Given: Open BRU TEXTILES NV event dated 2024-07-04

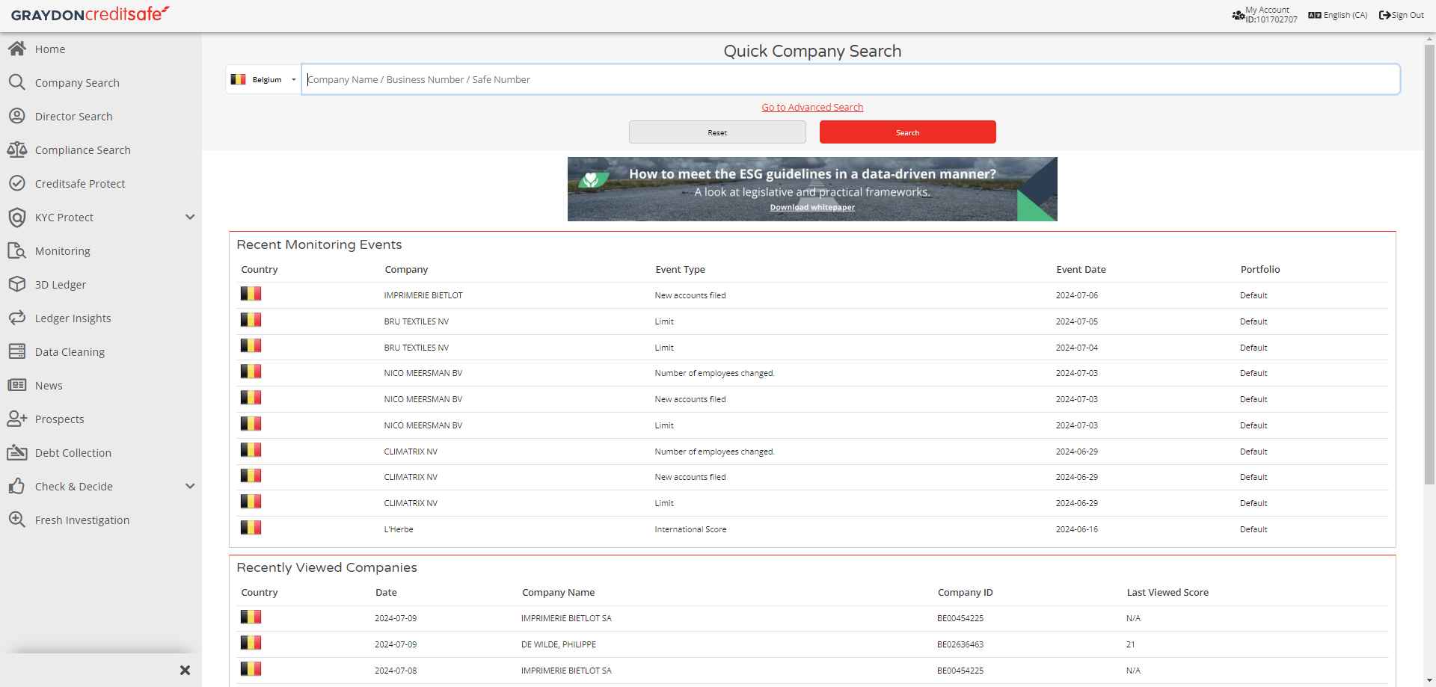Looking at the screenshot, I should coord(812,348).
